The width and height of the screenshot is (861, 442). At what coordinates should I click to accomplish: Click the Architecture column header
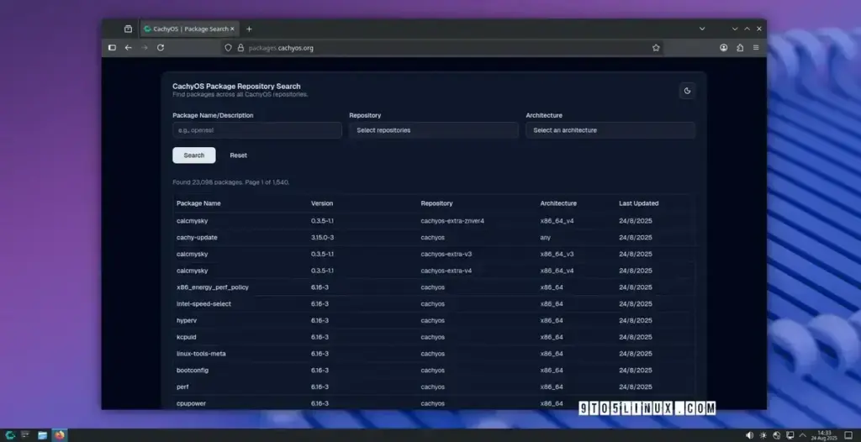pos(558,203)
